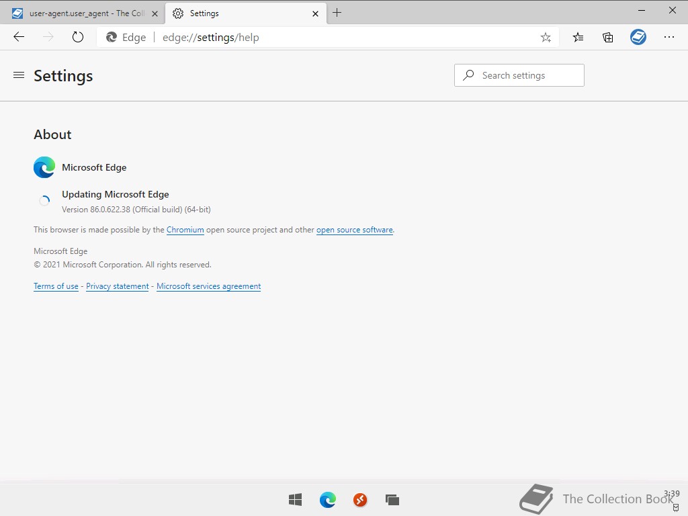Add this page to favorites star

546,38
